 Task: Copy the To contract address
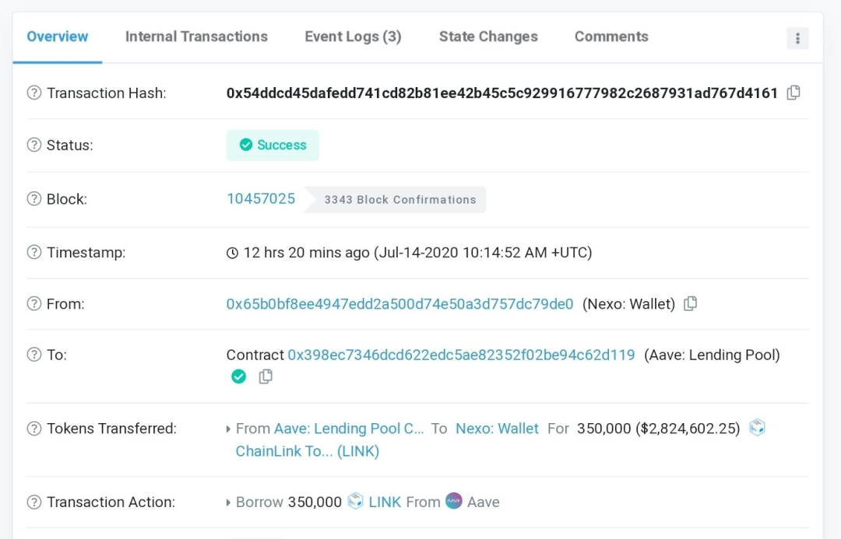click(x=266, y=376)
